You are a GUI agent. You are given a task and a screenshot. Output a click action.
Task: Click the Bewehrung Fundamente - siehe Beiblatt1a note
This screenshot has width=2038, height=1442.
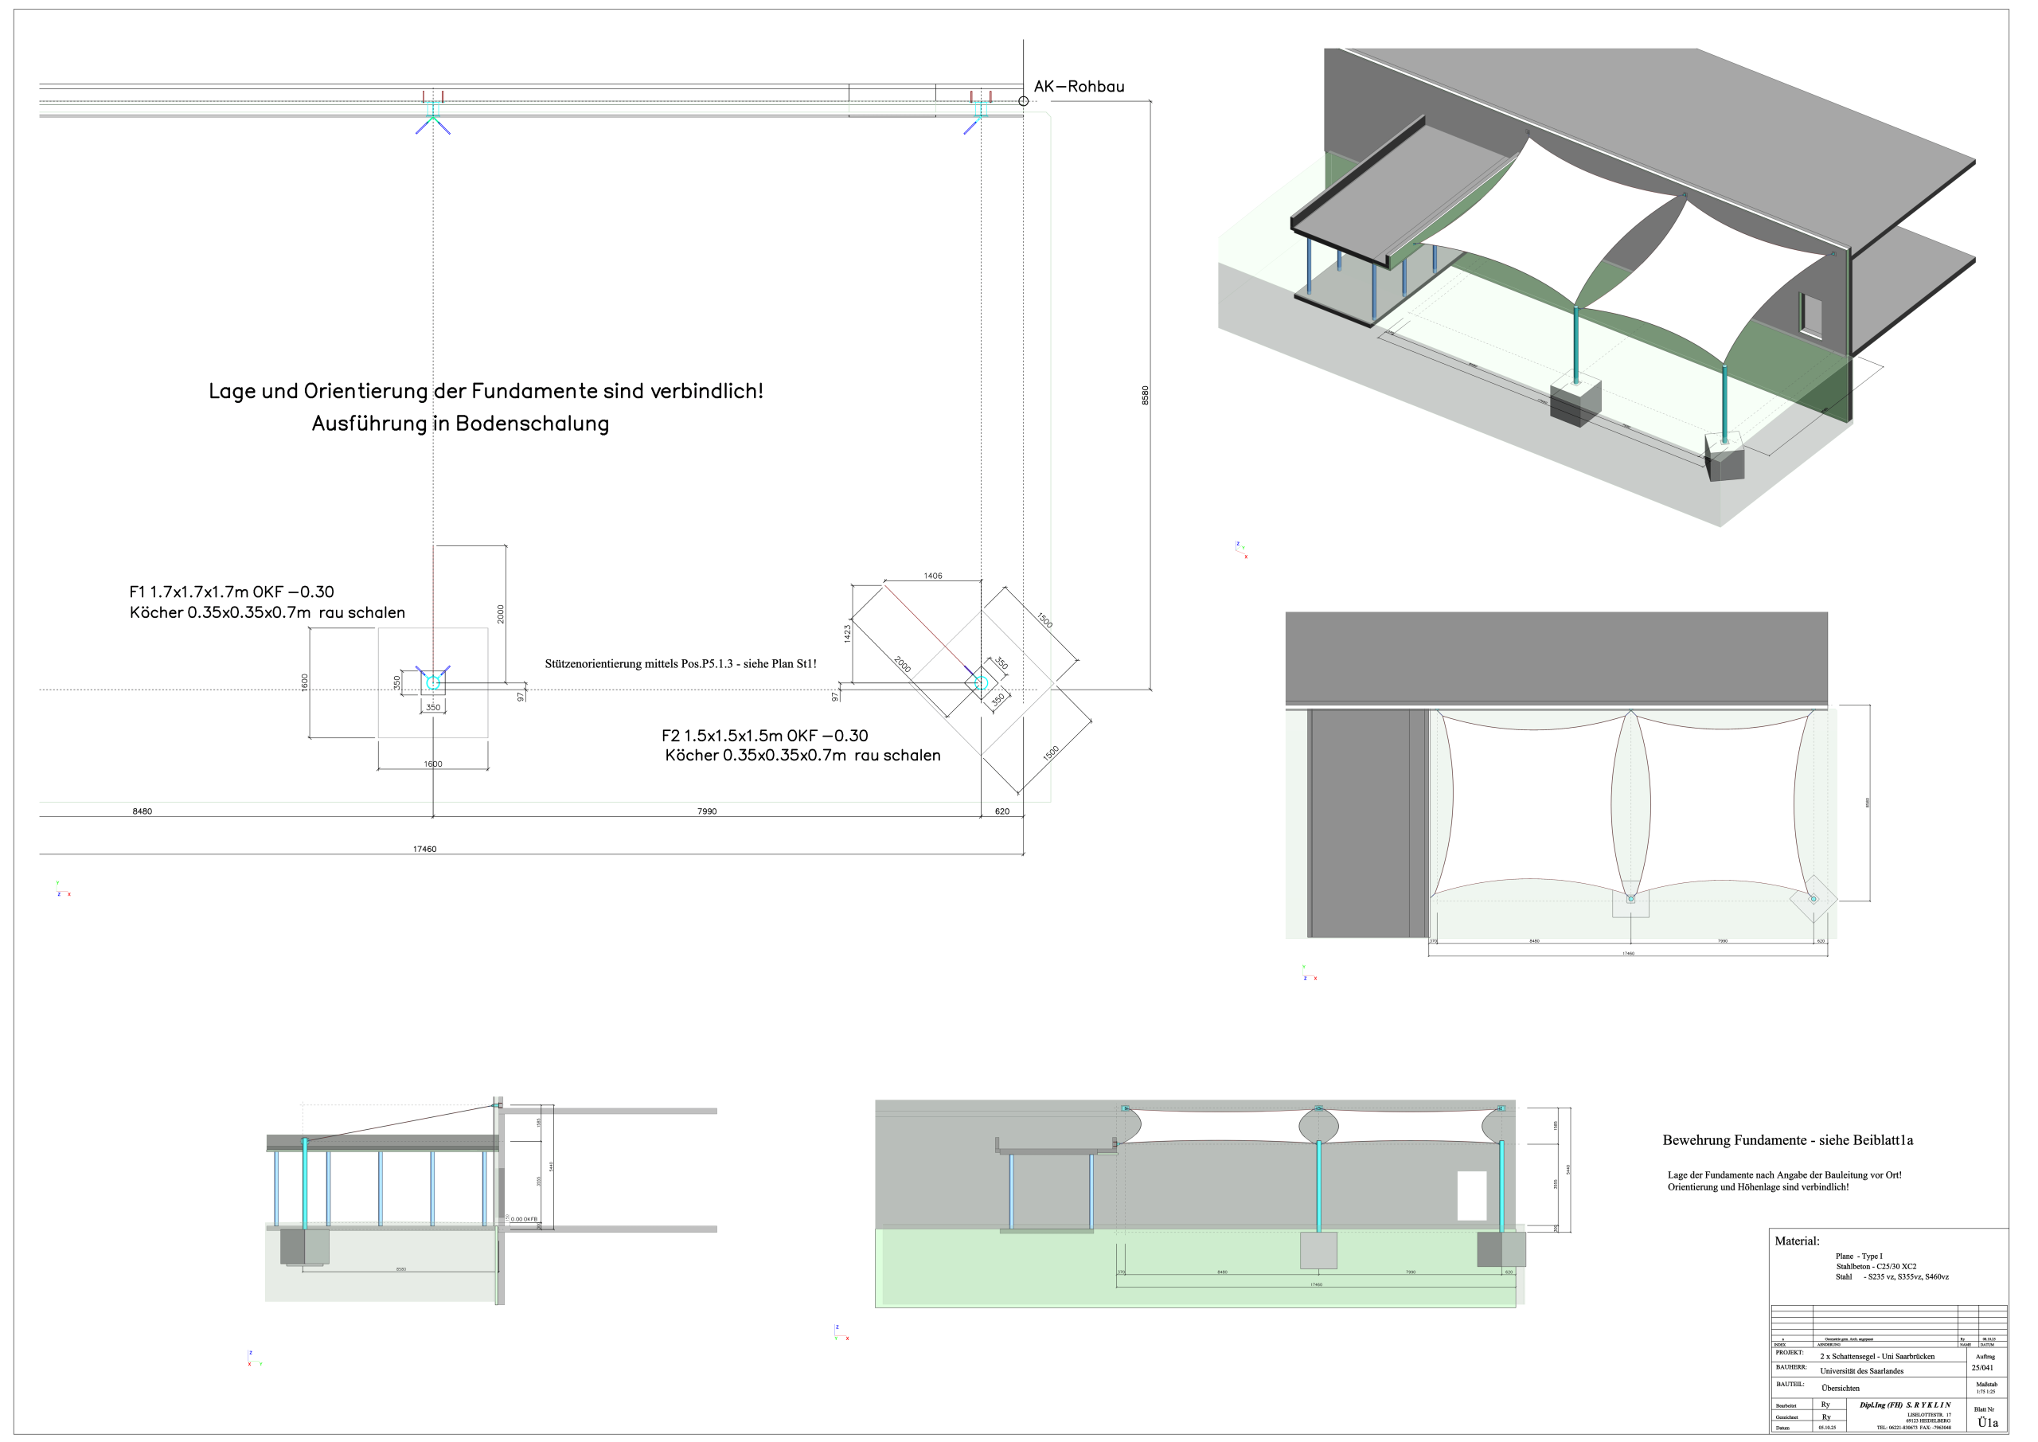pos(1788,1140)
